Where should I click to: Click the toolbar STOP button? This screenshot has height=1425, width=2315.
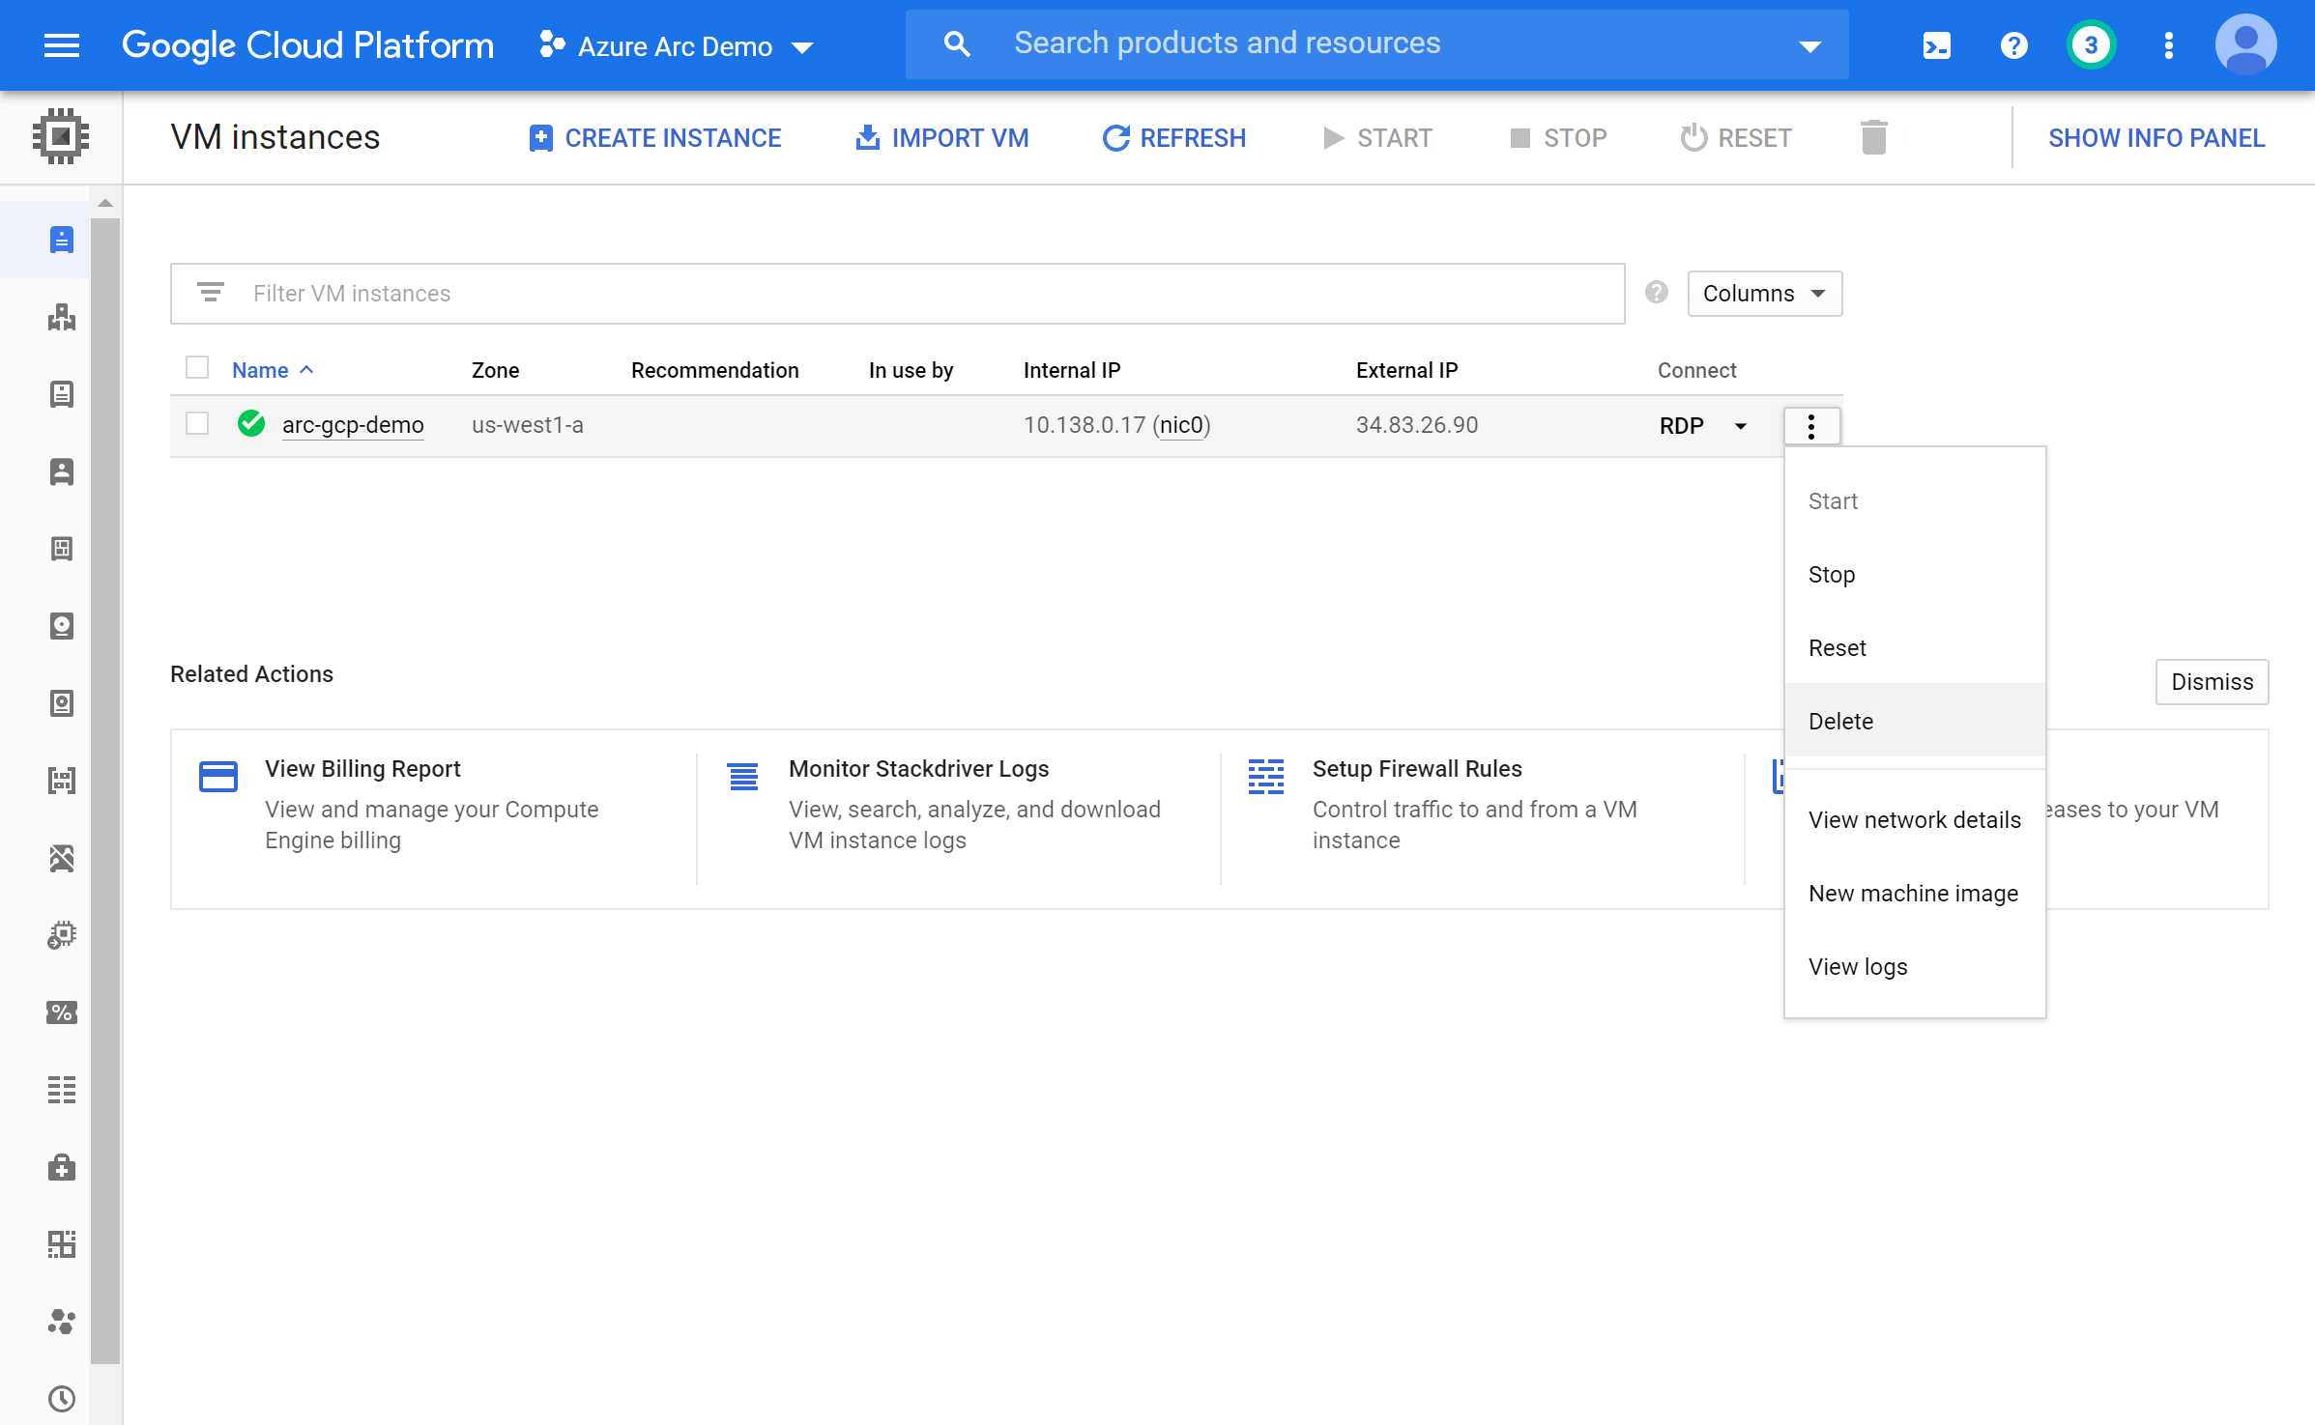pos(1558,138)
